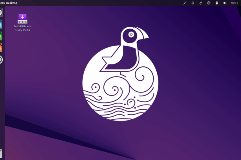Open the blue feather indicator in top panel
Viewport: 241px width, 160px height.
(x=185, y=3)
